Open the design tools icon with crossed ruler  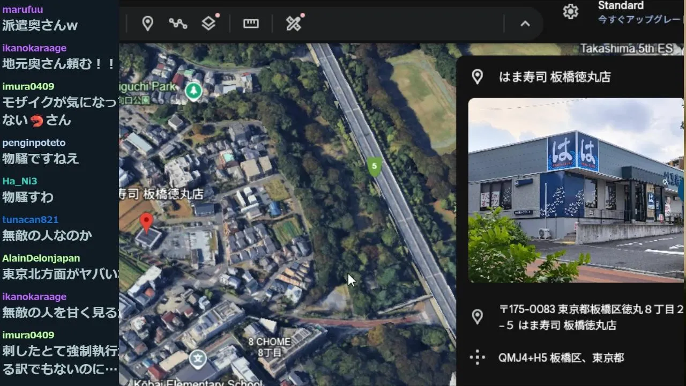293,24
